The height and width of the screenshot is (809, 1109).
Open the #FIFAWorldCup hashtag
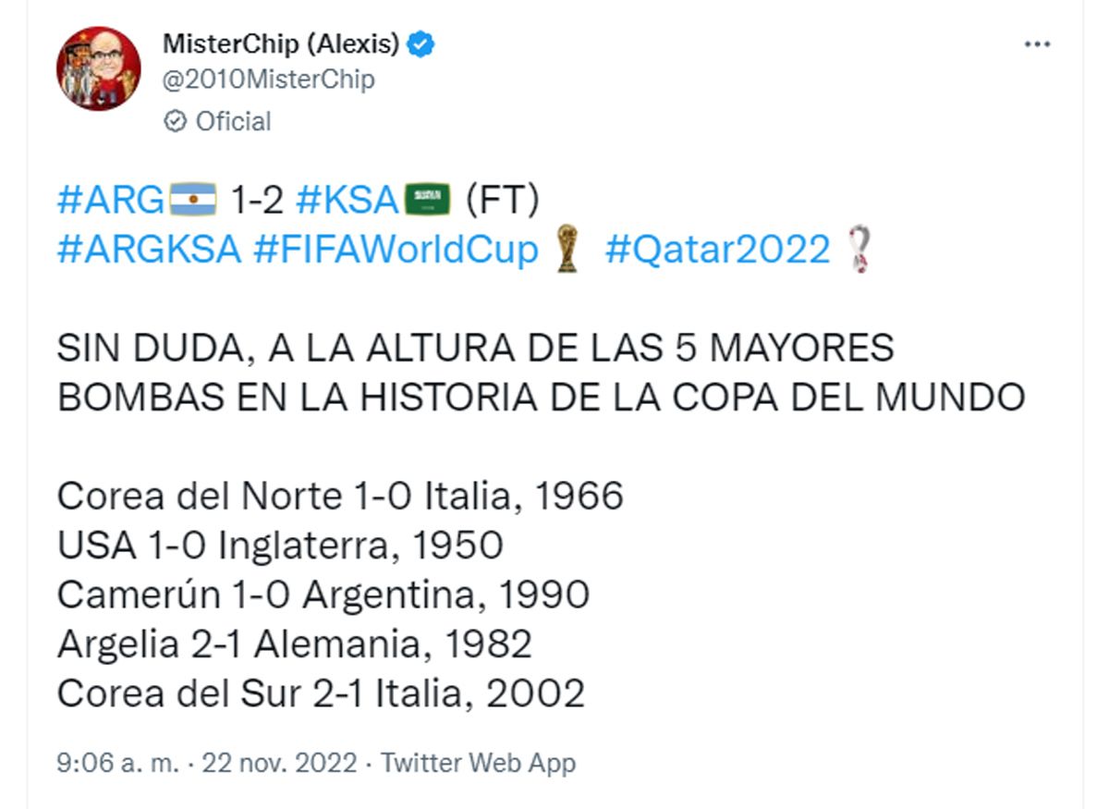coord(395,250)
